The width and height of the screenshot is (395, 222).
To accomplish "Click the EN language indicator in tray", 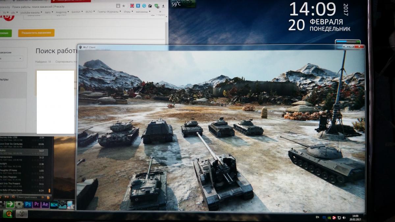I will point(317,217).
